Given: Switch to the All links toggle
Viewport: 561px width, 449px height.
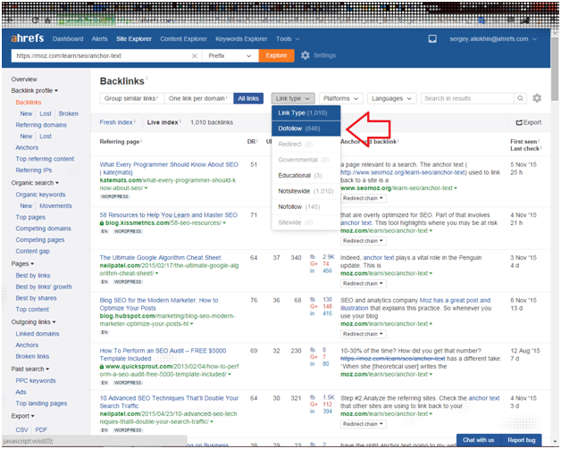Looking at the screenshot, I should tap(248, 98).
